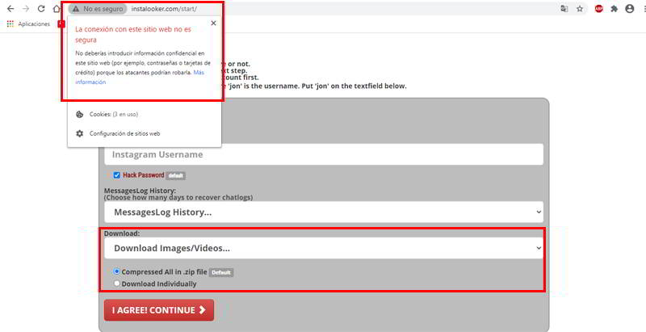
Task: Reload the instalooker page
Action: 41,9
